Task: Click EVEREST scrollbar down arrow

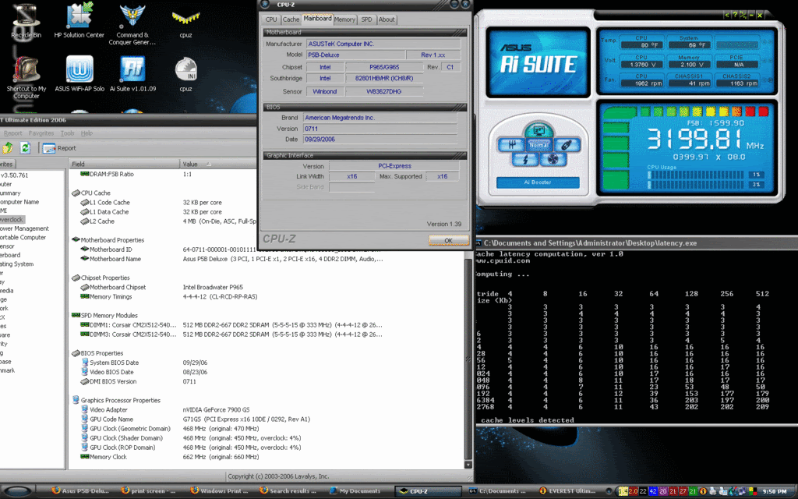Action: [468, 465]
